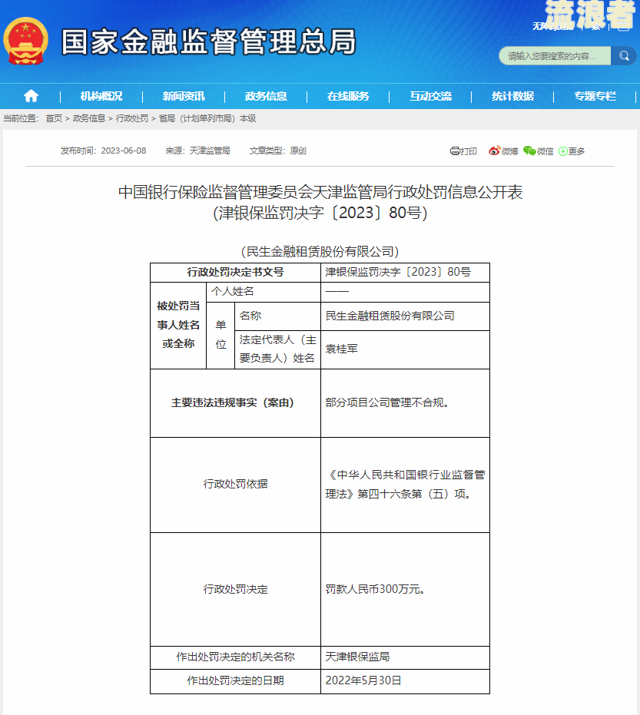Click the 政务信息 breadcrumb link
This screenshot has height=715, width=640.
(x=89, y=118)
